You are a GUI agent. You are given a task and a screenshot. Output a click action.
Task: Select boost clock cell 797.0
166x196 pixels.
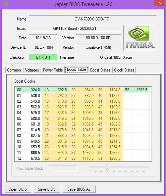pyautogui.click(x=60, y=96)
